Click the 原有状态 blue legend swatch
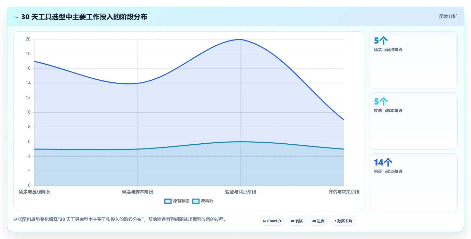This screenshot has height=239, width=471. click(168, 201)
